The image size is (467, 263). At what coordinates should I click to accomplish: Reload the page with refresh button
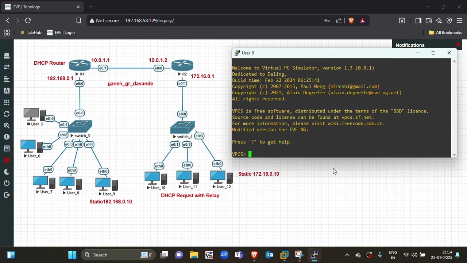click(x=28, y=20)
